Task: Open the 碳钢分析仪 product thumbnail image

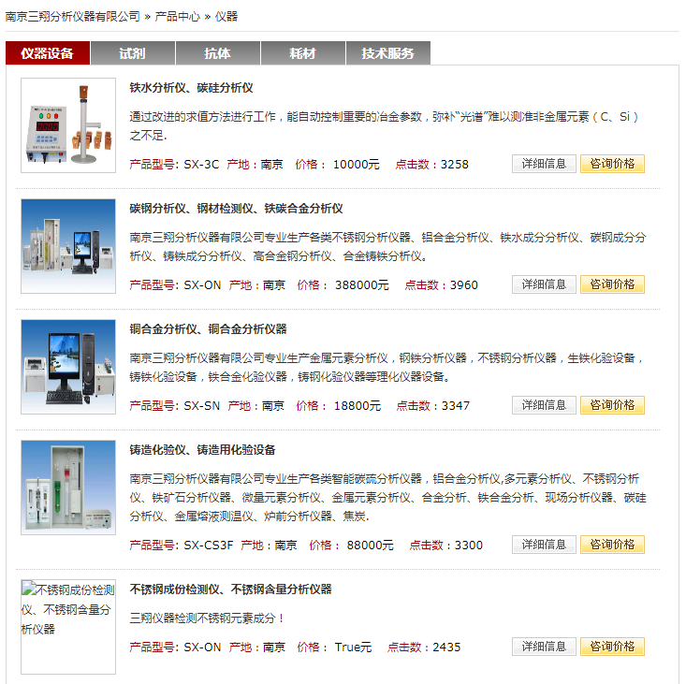Action: tap(68, 246)
